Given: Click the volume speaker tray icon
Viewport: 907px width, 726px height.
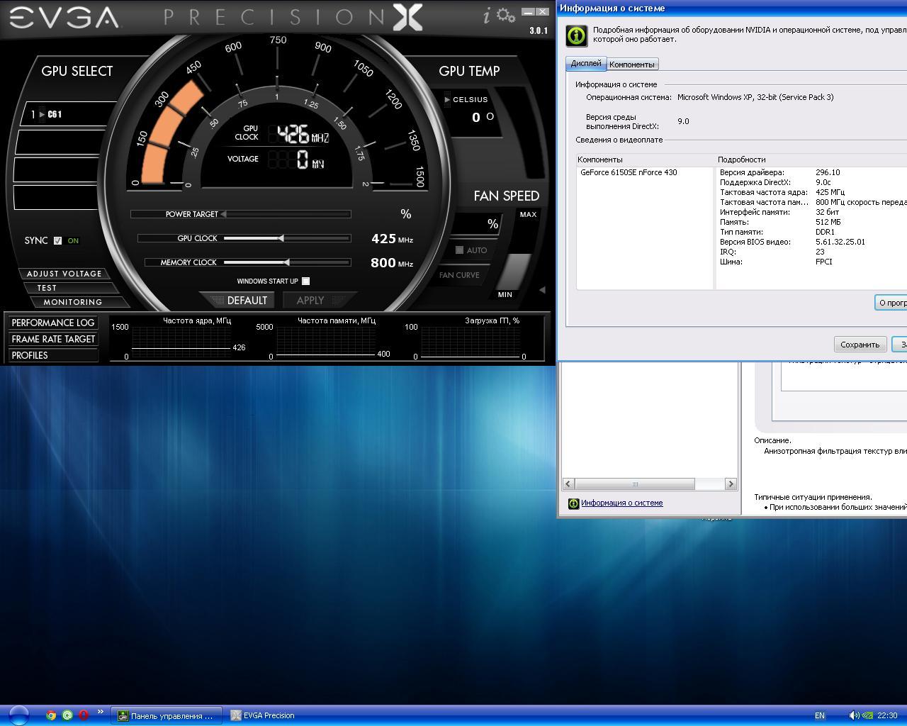Looking at the screenshot, I should tap(854, 715).
